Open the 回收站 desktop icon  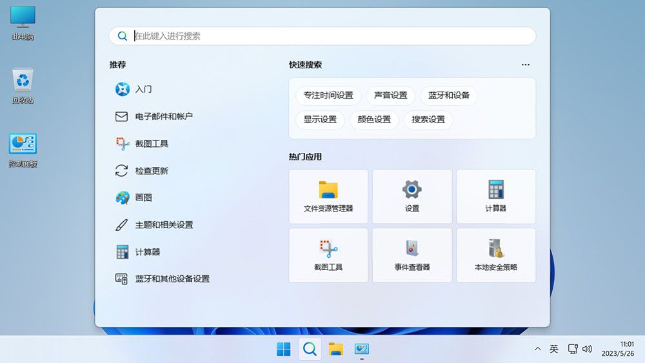coord(23,86)
